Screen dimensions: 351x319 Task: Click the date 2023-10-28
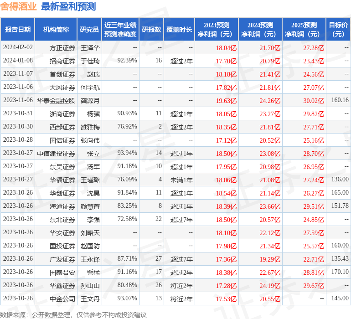click(x=18, y=140)
